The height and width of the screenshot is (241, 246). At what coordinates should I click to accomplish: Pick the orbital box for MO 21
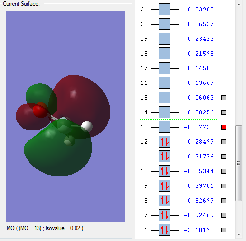164,9
